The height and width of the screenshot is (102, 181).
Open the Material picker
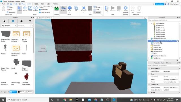click(84, 9)
